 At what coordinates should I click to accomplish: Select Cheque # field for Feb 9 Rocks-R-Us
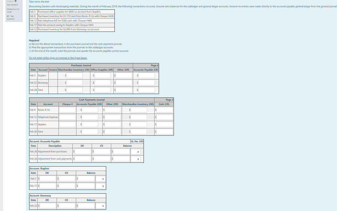67,110
